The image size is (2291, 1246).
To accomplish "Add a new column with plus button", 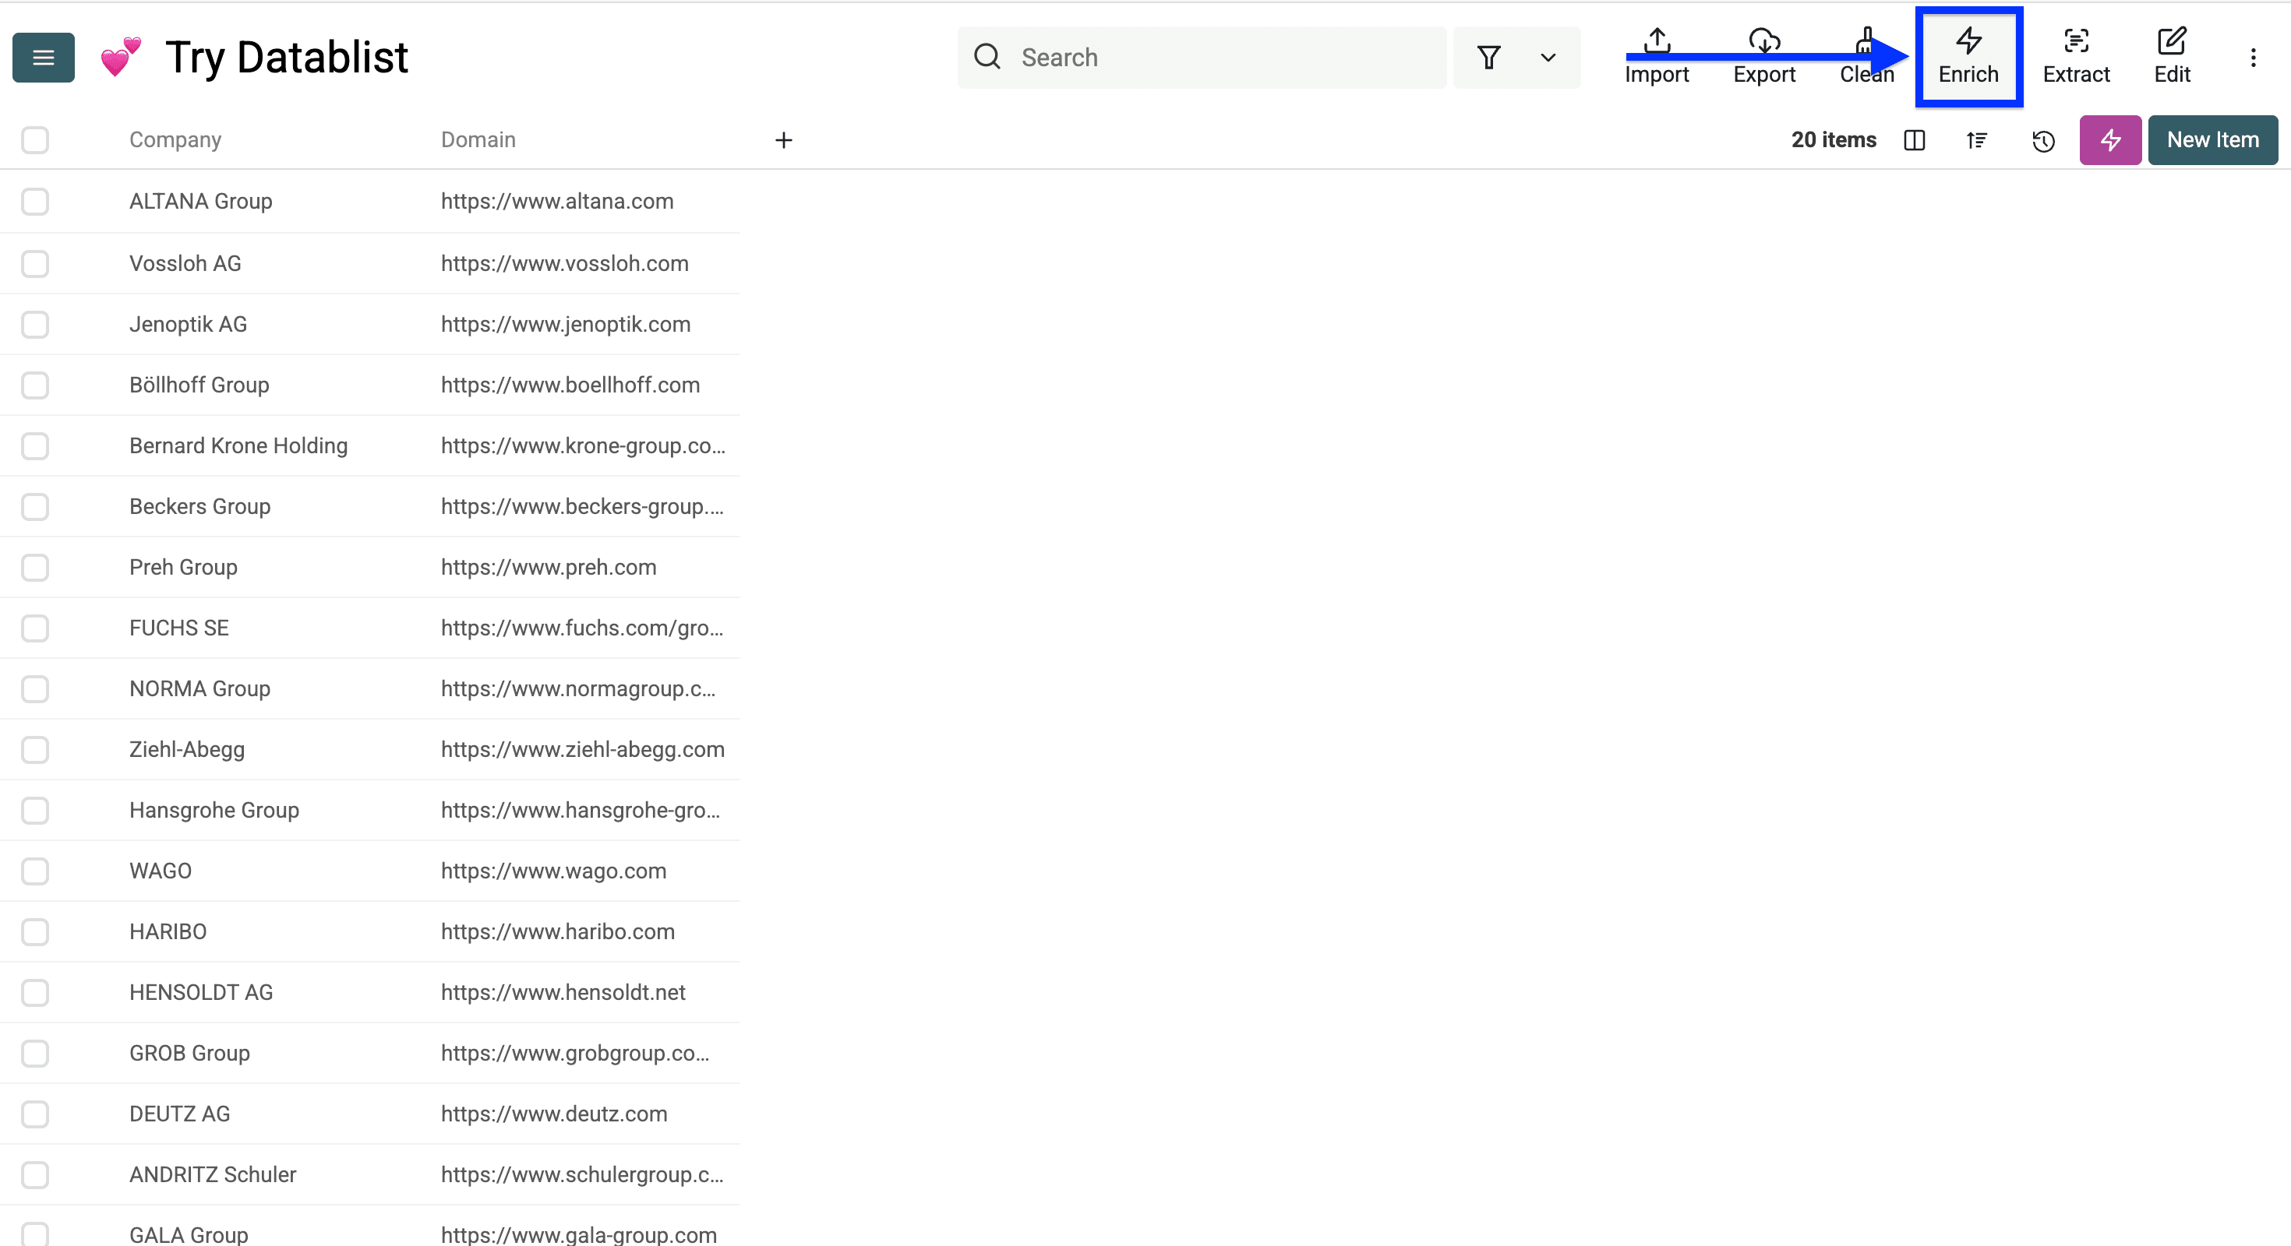I will click(x=783, y=139).
